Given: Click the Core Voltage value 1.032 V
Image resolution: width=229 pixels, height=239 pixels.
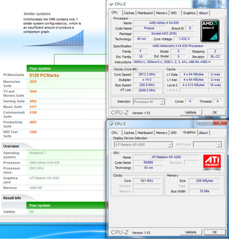Looking at the screenshot, I should click(x=184, y=39).
